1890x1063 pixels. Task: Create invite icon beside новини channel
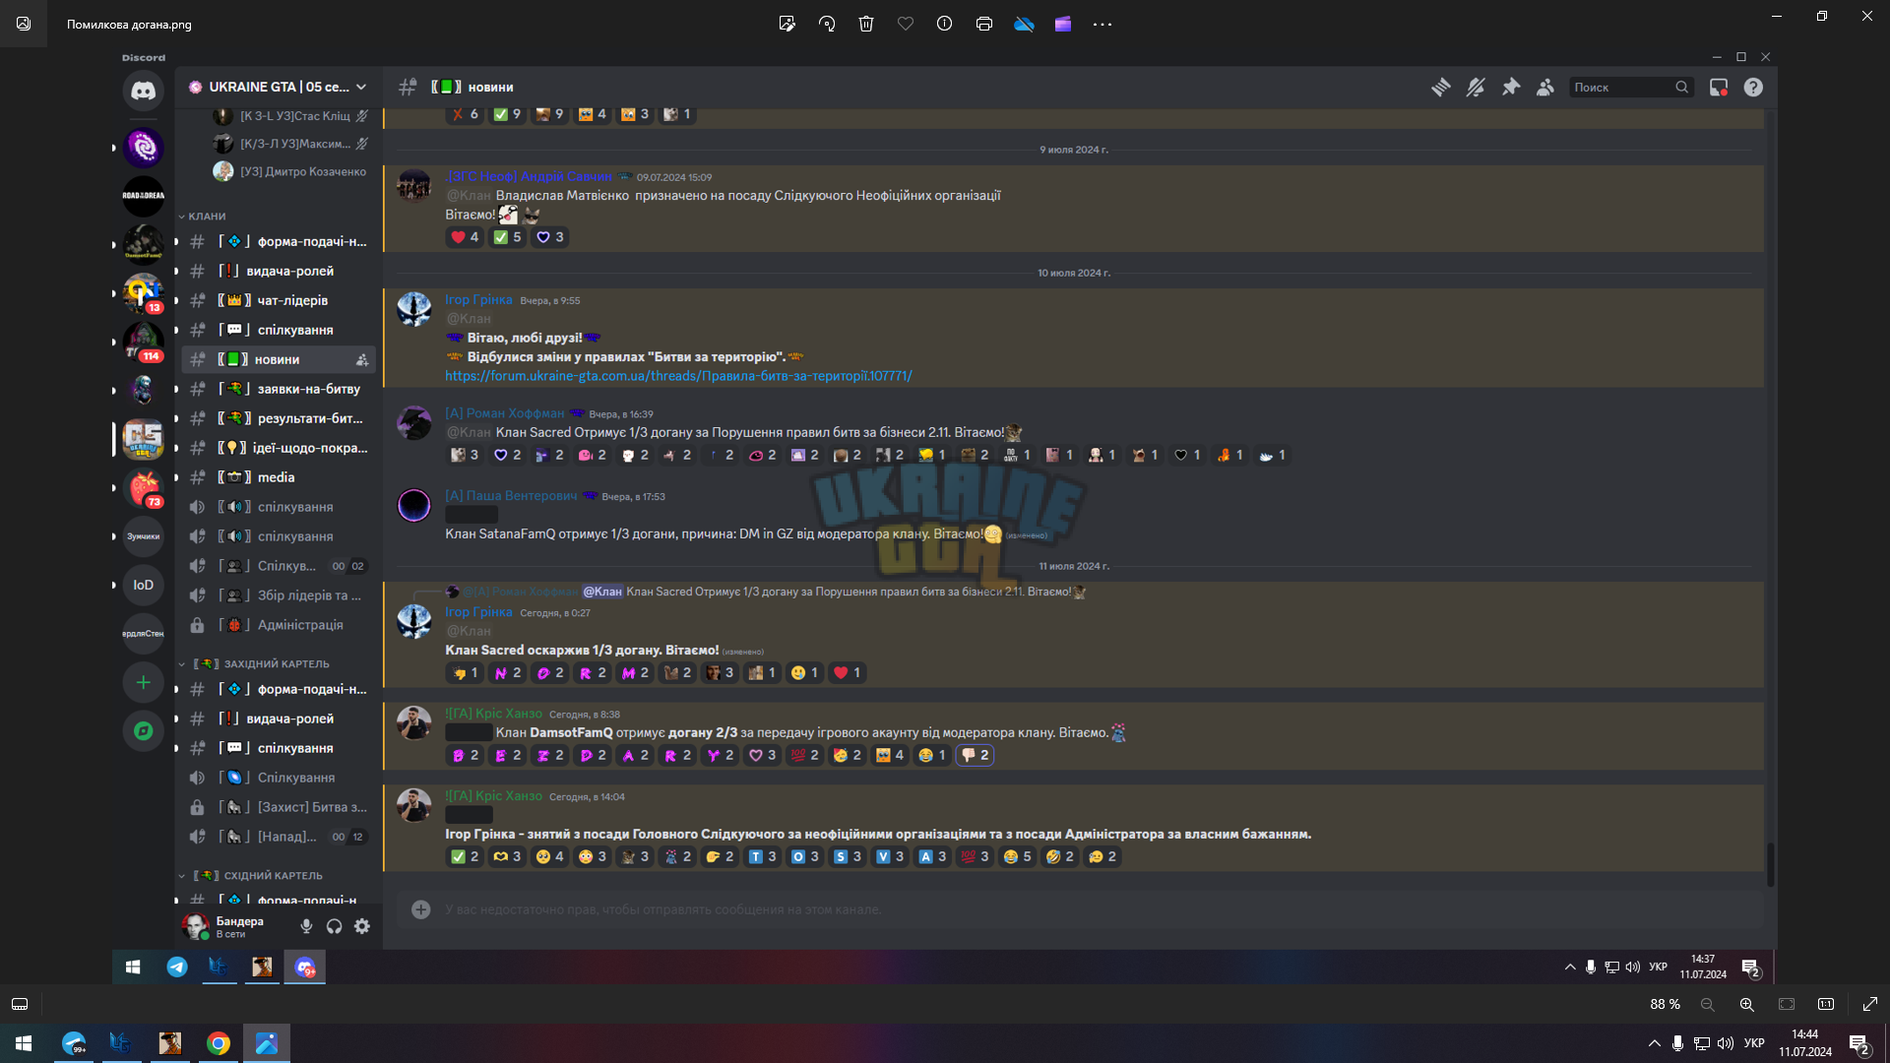[362, 359]
